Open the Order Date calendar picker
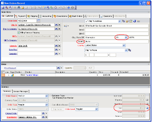The height and width of the screenshot is (124, 154). pos(38,21)
